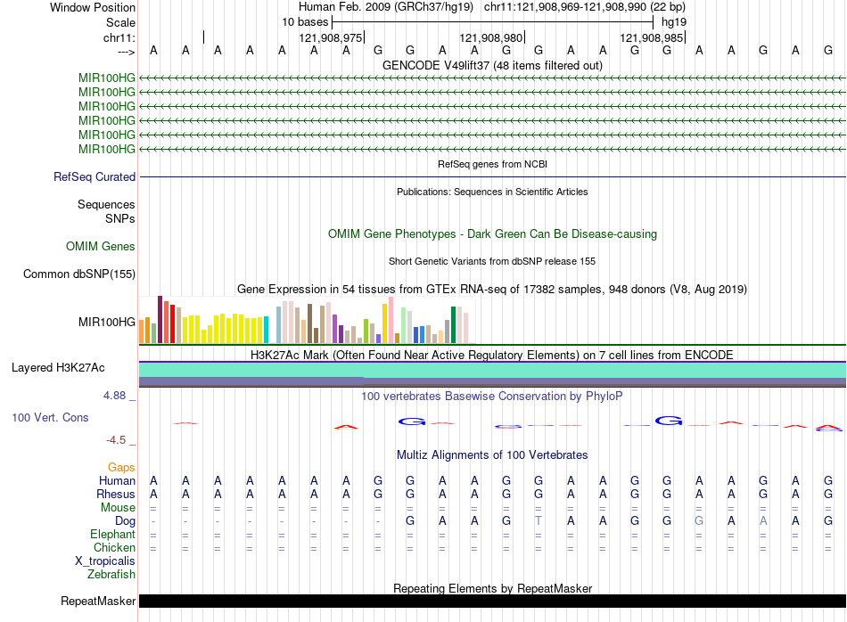Click the 121,908,980 coordinate marker
The height and width of the screenshot is (622, 847).
pos(491,37)
